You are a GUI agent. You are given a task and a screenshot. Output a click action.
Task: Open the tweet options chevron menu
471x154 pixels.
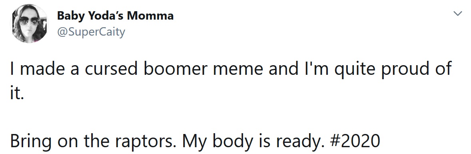click(x=457, y=14)
